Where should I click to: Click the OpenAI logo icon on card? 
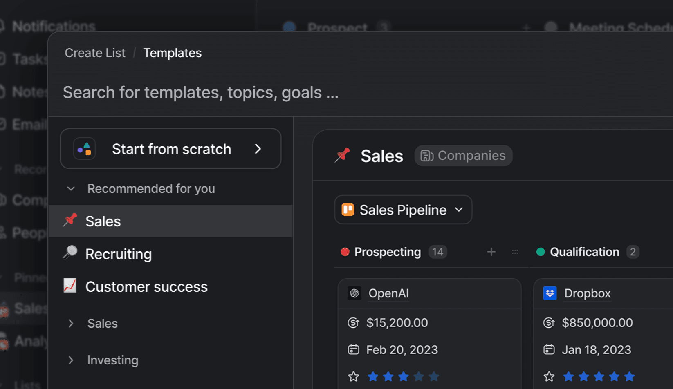point(354,293)
